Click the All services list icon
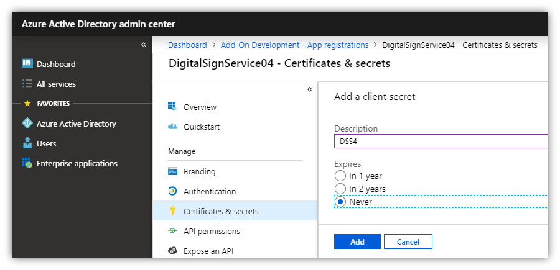This screenshot has width=560, height=270. coord(27,84)
